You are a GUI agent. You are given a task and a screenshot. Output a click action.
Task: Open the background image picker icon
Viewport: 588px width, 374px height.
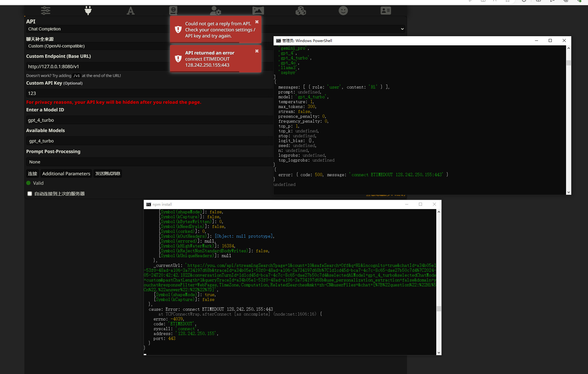pos(258,11)
